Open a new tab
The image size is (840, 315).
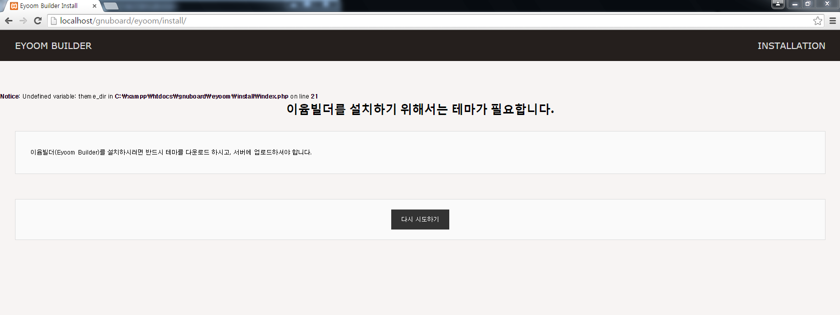click(x=111, y=6)
